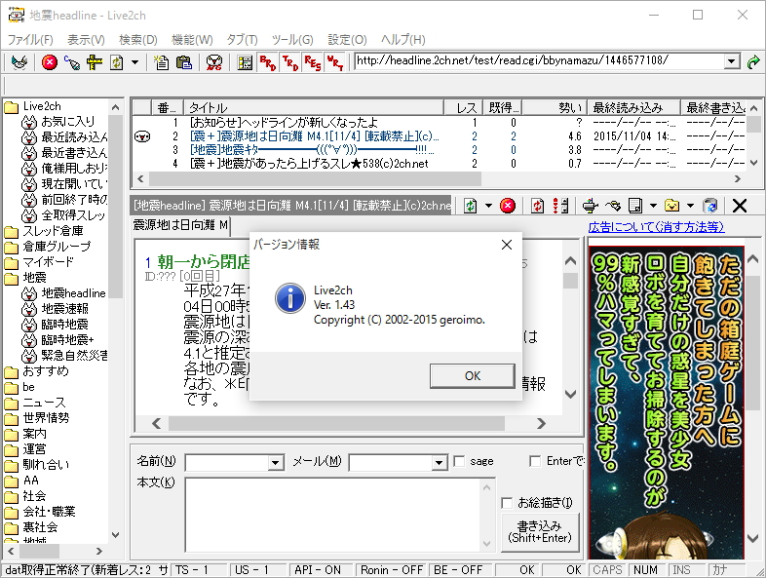
Task: Click the URL address field
Action: 539,61
